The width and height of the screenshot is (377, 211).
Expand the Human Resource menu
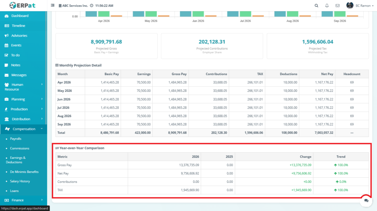pyautogui.click(x=23, y=87)
